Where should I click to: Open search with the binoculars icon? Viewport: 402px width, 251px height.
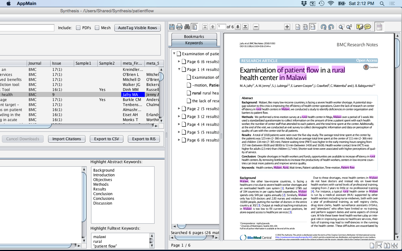point(187,27)
